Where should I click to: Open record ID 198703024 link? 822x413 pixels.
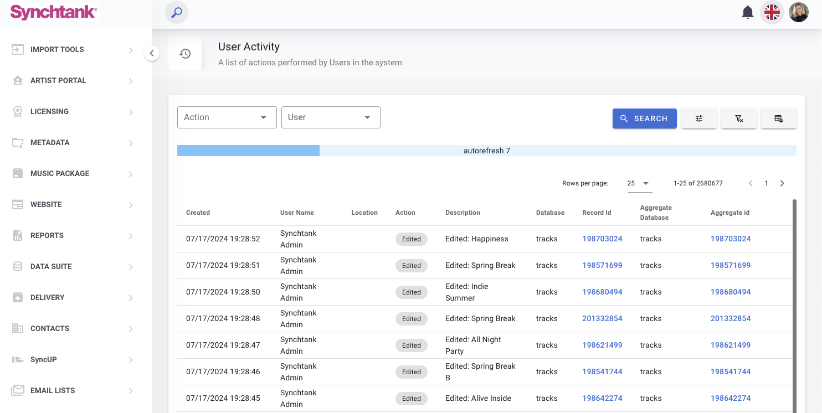coord(602,239)
